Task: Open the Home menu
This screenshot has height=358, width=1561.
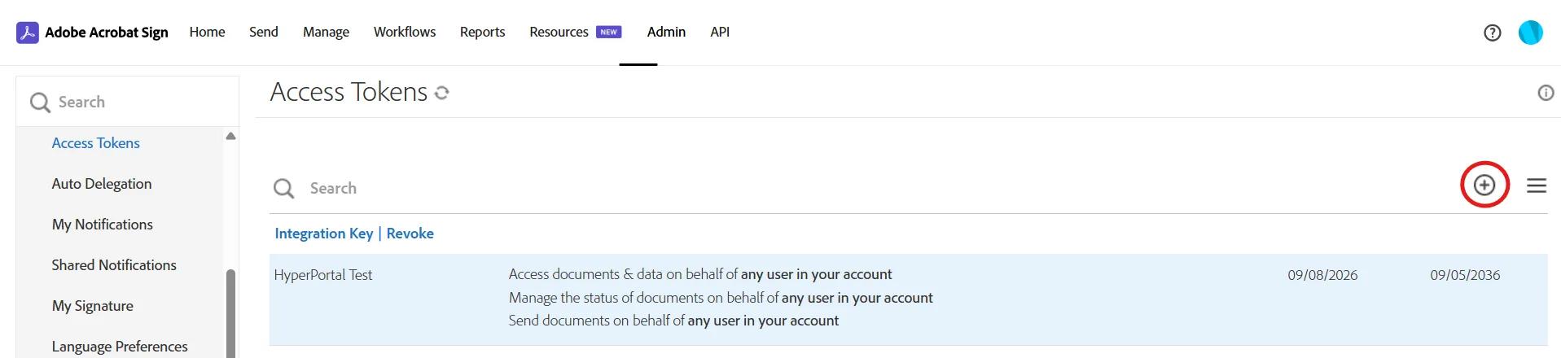Action: pyautogui.click(x=207, y=32)
